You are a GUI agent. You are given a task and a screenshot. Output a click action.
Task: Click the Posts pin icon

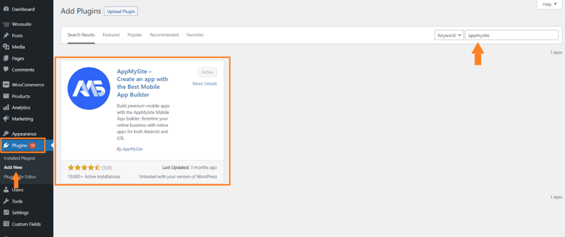6,36
